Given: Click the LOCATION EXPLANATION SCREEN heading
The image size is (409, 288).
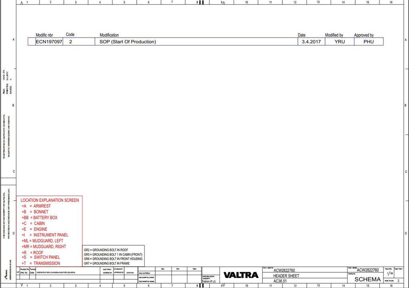Looking at the screenshot, I should (x=50, y=200).
